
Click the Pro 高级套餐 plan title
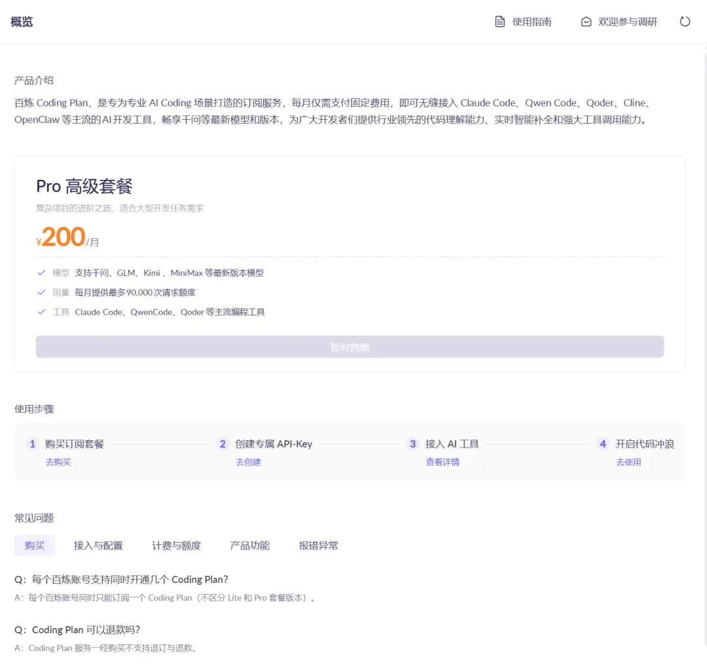[84, 186]
